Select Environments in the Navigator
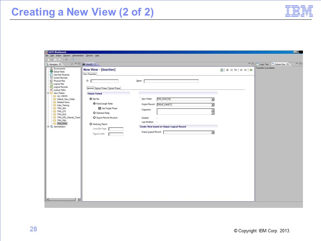321x241 pixels. tap(60, 69)
